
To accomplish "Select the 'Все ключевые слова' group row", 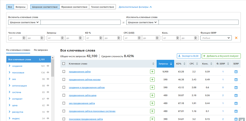I will tap(28, 59).
